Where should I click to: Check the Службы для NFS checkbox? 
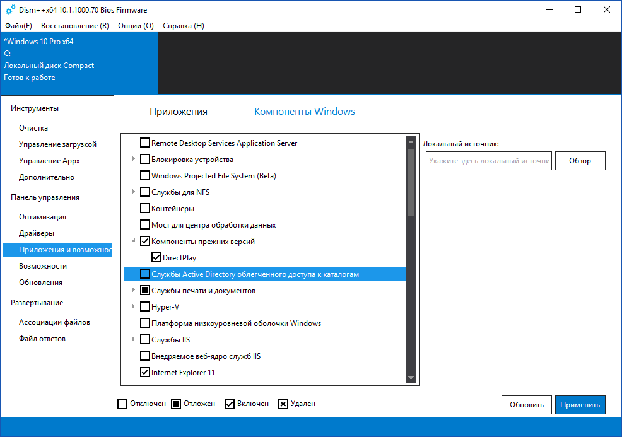[x=145, y=192]
